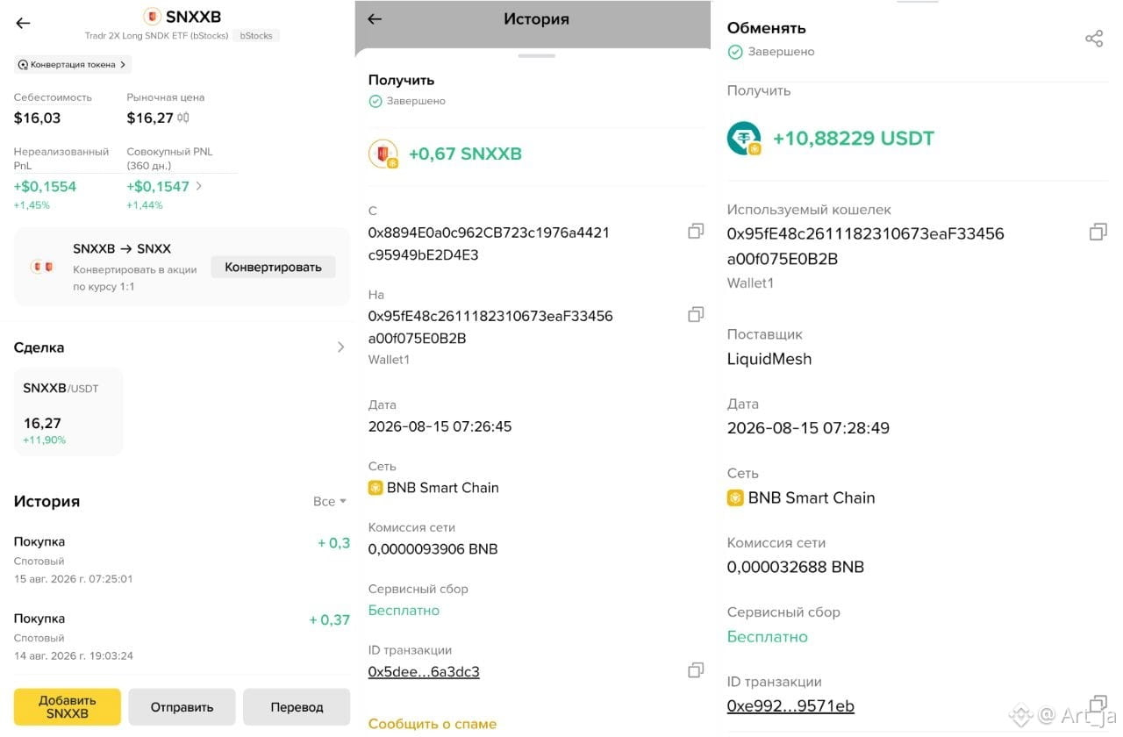Toggle price display icon next to $16,27
1123x737 pixels.
click(x=183, y=118)
